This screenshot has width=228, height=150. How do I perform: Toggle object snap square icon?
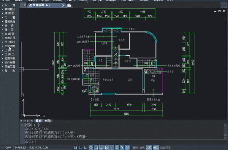pyautogui.click(x=96, y=147)
